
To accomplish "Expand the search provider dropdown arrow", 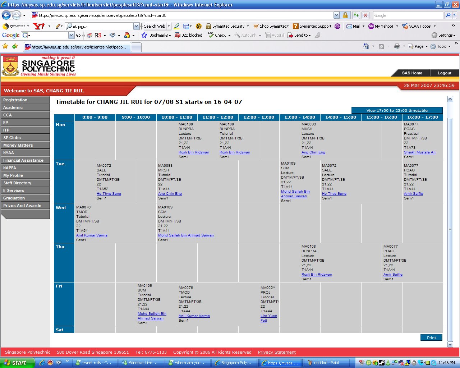I will coord(455,15).
